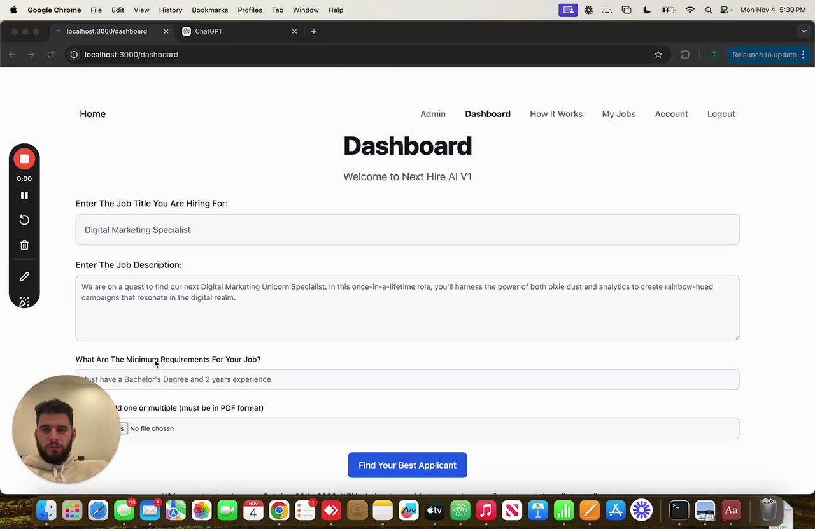Click the file chooser showing No file chosen
Viewport: 815px width, 529px height.
pos(407,428)
